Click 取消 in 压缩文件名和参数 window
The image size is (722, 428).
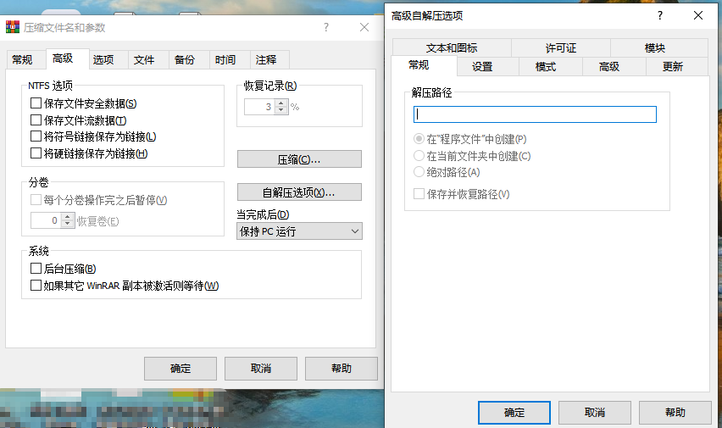pos(261,368)
